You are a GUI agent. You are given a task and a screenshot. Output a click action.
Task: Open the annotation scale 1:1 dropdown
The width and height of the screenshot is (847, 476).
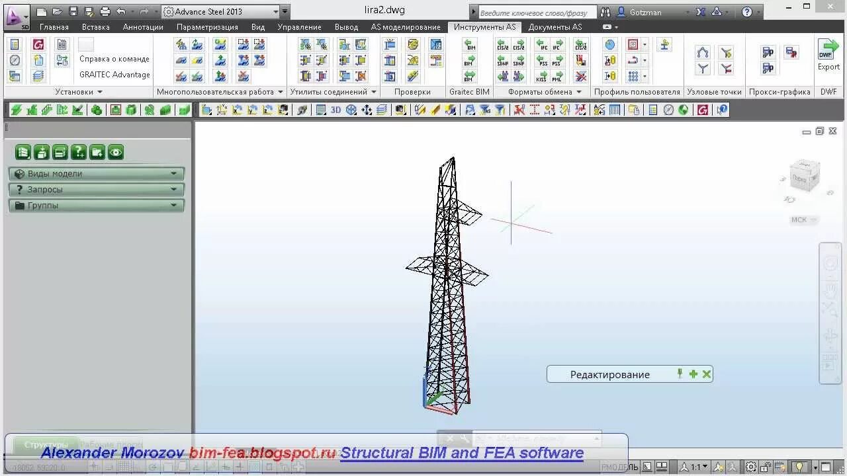(x=695, y=467)
